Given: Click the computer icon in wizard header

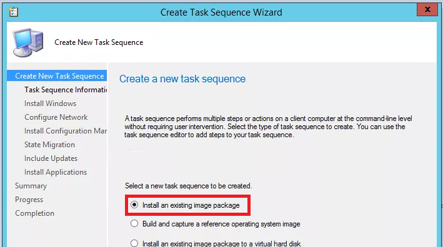Looking at the screenshot, I should point(28,42).
